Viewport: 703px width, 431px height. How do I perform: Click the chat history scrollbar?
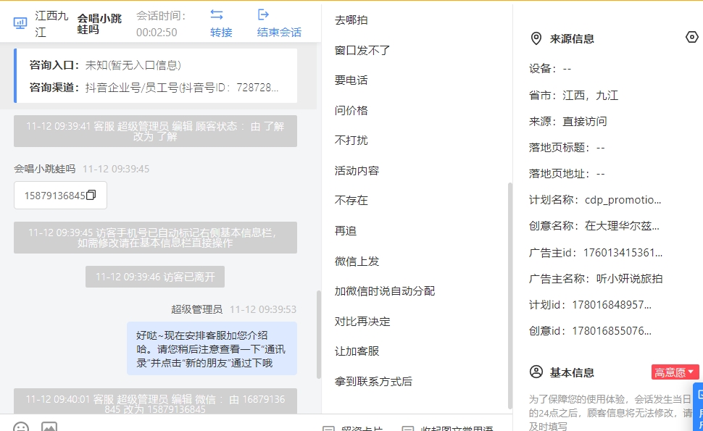tap(319, 335)
